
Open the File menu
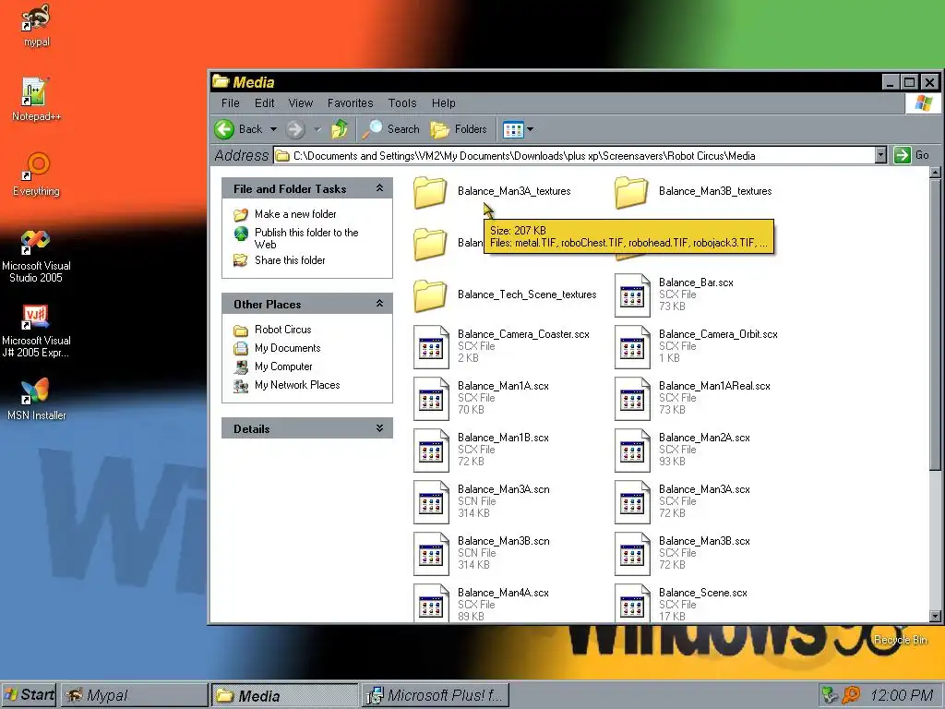(230, 103)
